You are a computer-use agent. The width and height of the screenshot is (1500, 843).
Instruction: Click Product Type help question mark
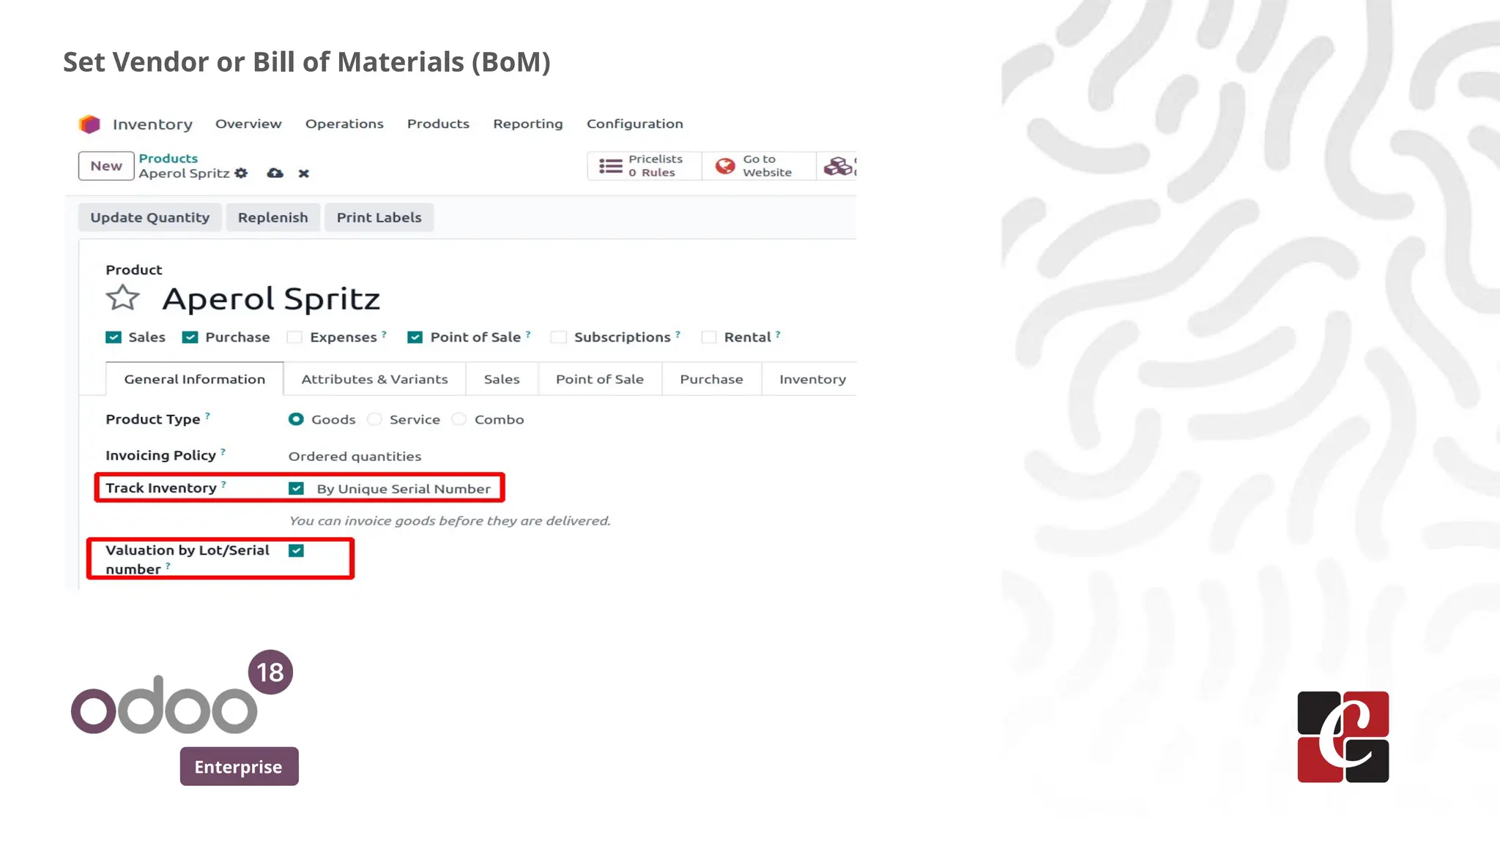[x=207, y=416]
